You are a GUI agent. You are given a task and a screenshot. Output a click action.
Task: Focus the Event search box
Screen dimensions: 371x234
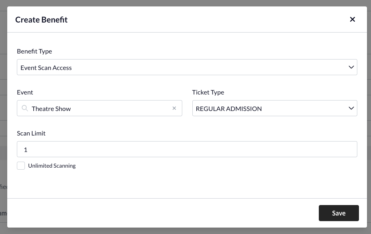coord(100,108)
